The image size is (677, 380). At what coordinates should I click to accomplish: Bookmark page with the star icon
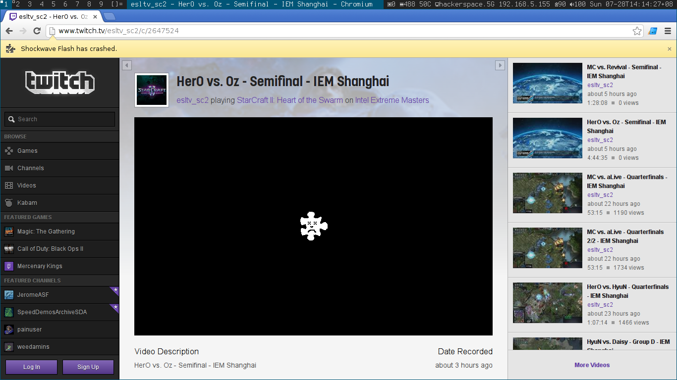click(637, 31)
